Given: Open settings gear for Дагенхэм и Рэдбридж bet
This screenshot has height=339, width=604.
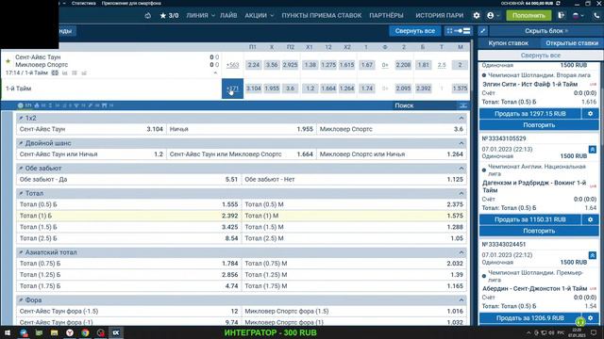Looking at the screenshot, I should (591, 219).
